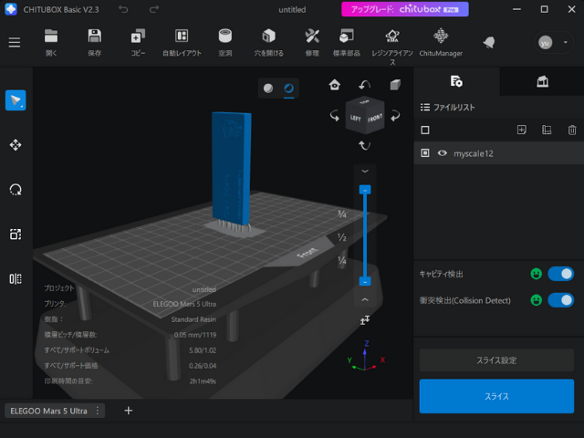
Task: Click the スライス設定 button
Action: pos(496,360)
